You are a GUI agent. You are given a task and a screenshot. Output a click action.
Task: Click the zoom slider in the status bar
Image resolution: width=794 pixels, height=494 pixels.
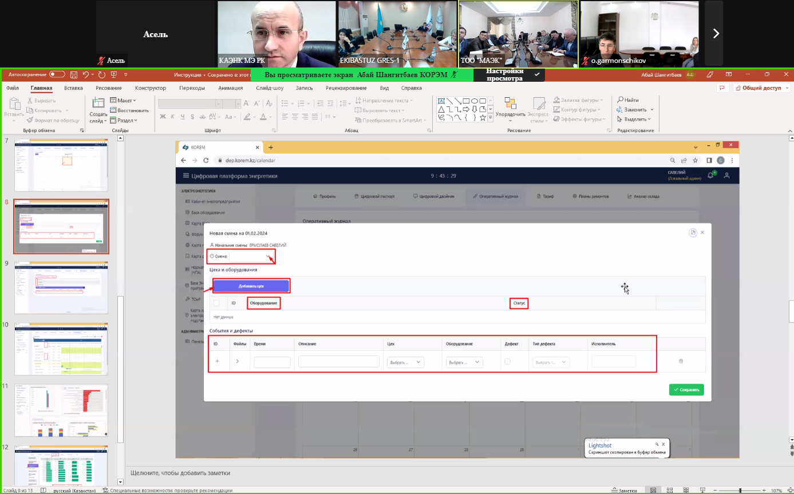coord(740,491)
